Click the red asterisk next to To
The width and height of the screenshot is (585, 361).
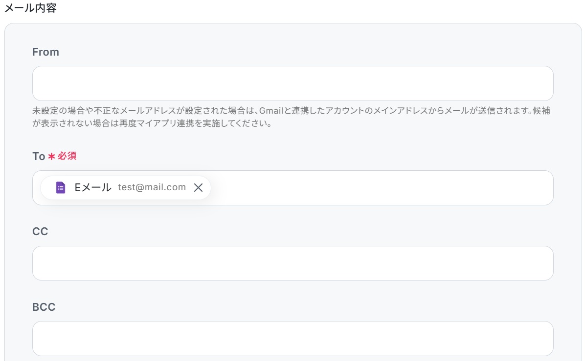point(51,157)
